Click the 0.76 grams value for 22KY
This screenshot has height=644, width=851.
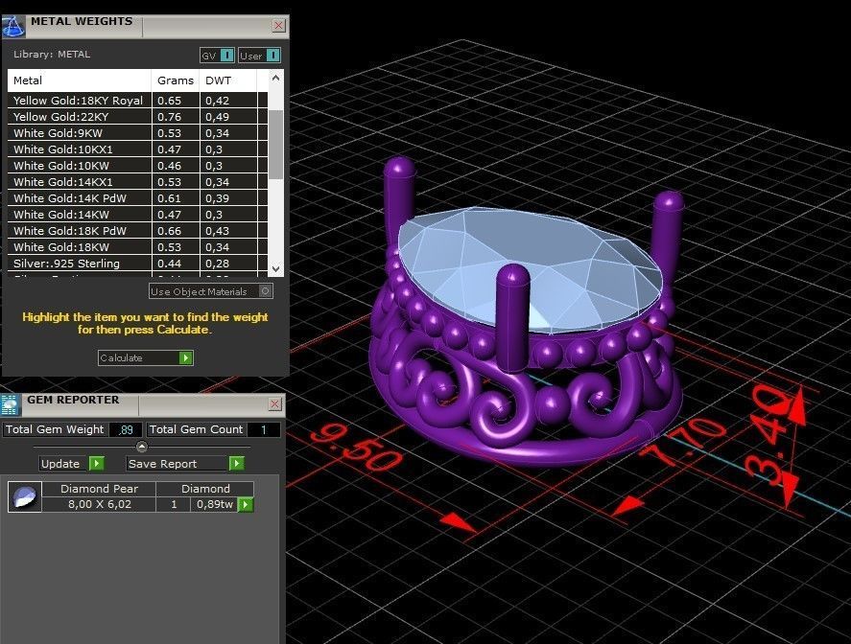click(x=169, y=117)
